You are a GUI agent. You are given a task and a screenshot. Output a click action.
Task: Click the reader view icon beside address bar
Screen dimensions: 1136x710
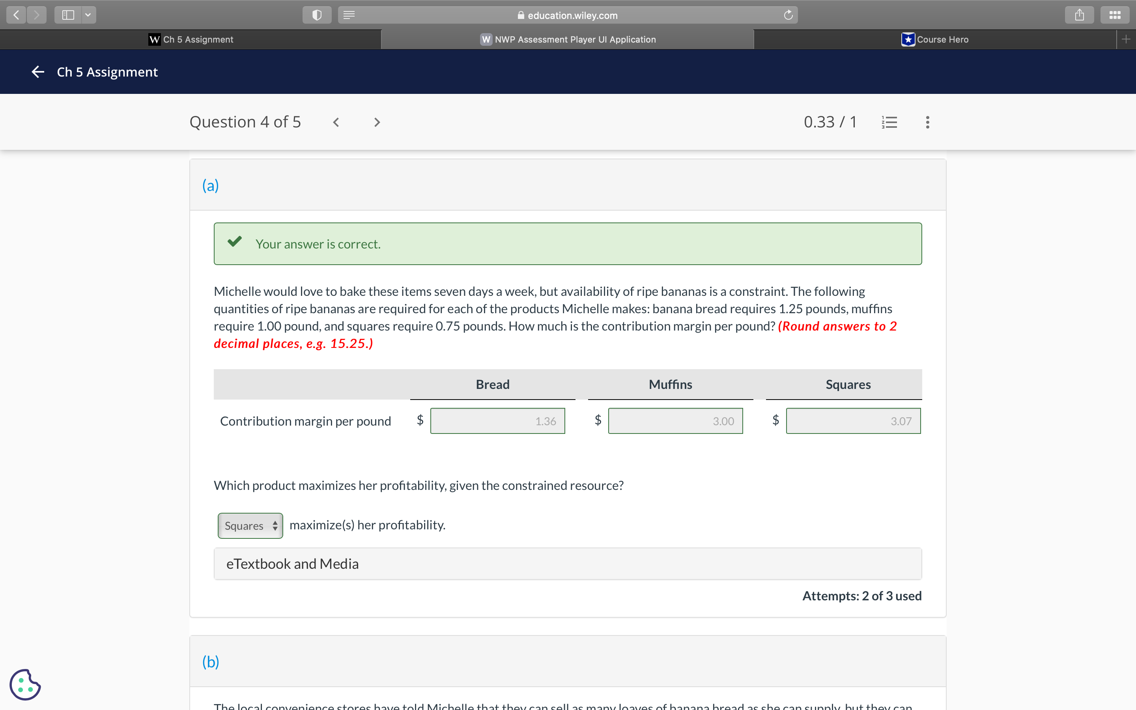pyautogui.click(x=349, y=15)
